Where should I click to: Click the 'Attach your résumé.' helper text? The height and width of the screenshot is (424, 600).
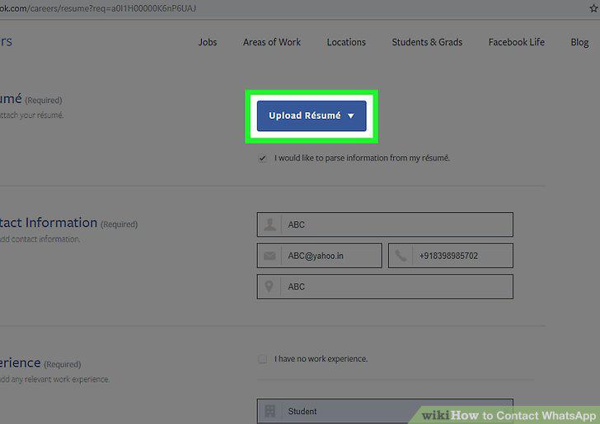[32, 115]
